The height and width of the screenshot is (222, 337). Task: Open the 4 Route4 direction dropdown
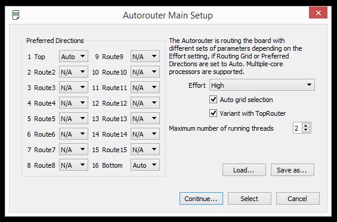pos(73,103)
